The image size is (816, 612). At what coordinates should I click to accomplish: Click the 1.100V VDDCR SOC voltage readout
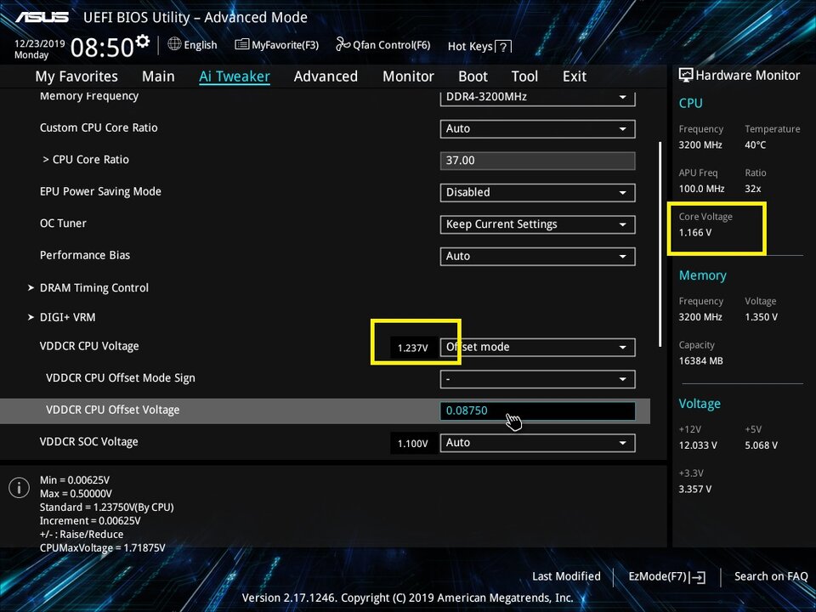(x=413, y=444)
